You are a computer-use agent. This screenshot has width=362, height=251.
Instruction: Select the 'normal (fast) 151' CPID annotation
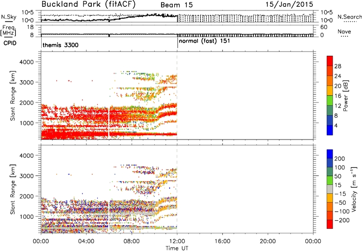(205, 41)
